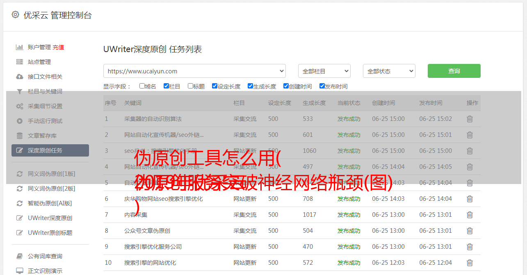Image resolution: width=527 pixels, height=275 pixels.
Task: Toggle the 生成长度 checkbox
Action: tap(250, 86)
